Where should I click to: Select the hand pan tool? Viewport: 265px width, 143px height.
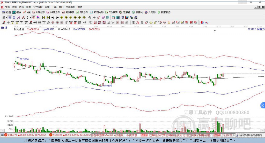[x=90, y=18]
